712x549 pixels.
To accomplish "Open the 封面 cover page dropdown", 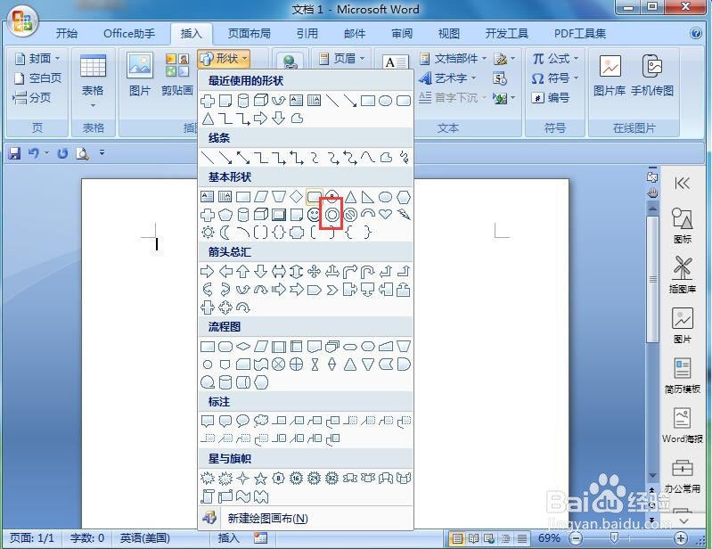I will click(37, 59).
